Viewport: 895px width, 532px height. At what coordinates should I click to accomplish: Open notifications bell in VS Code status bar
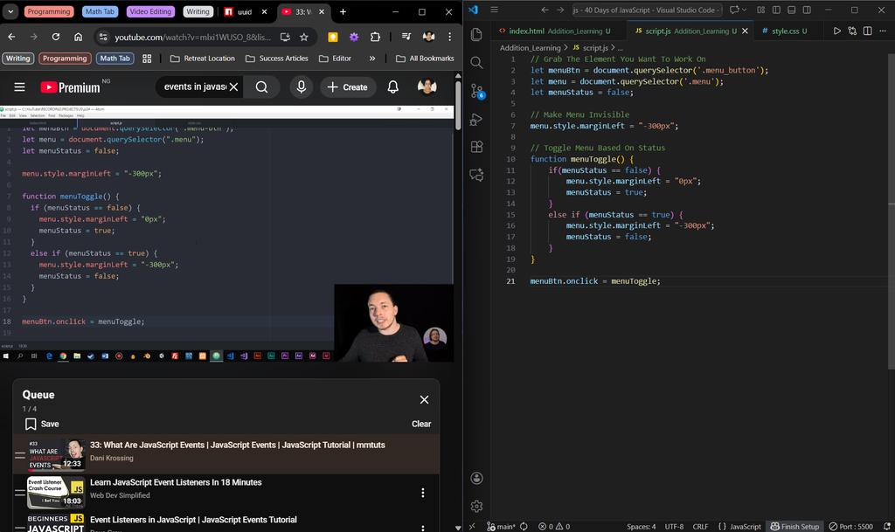coord(887,526)
